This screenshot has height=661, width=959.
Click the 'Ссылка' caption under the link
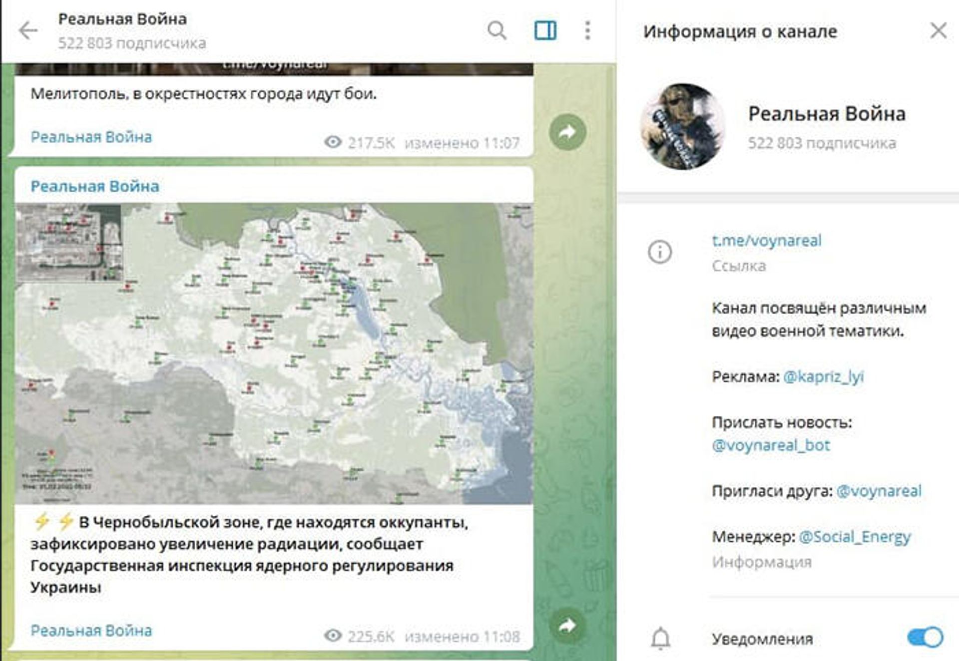(739, 266)
